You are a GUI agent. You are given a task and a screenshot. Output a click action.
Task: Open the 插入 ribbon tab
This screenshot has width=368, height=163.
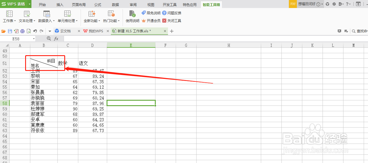tap(60, 5)
